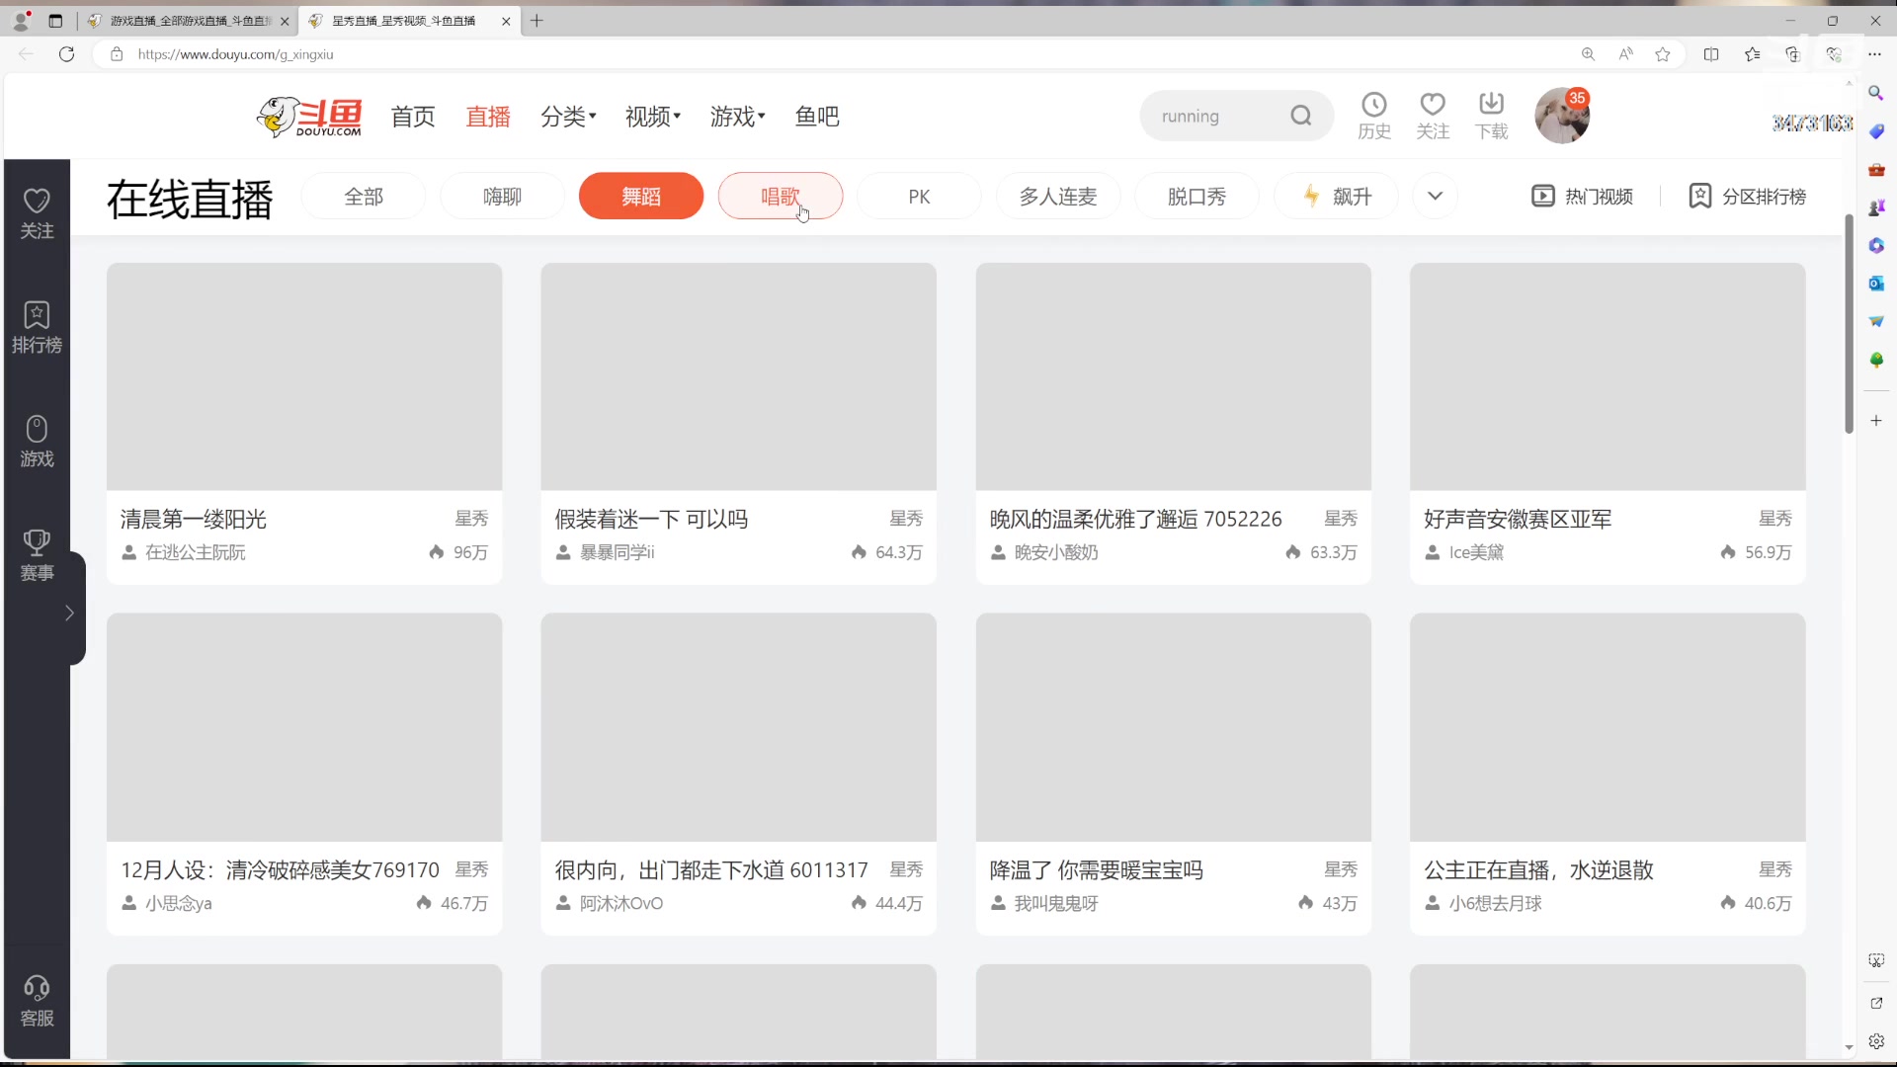Select 直播 in the top navigation
The image size is (1897, 1067).
(488, 117)
